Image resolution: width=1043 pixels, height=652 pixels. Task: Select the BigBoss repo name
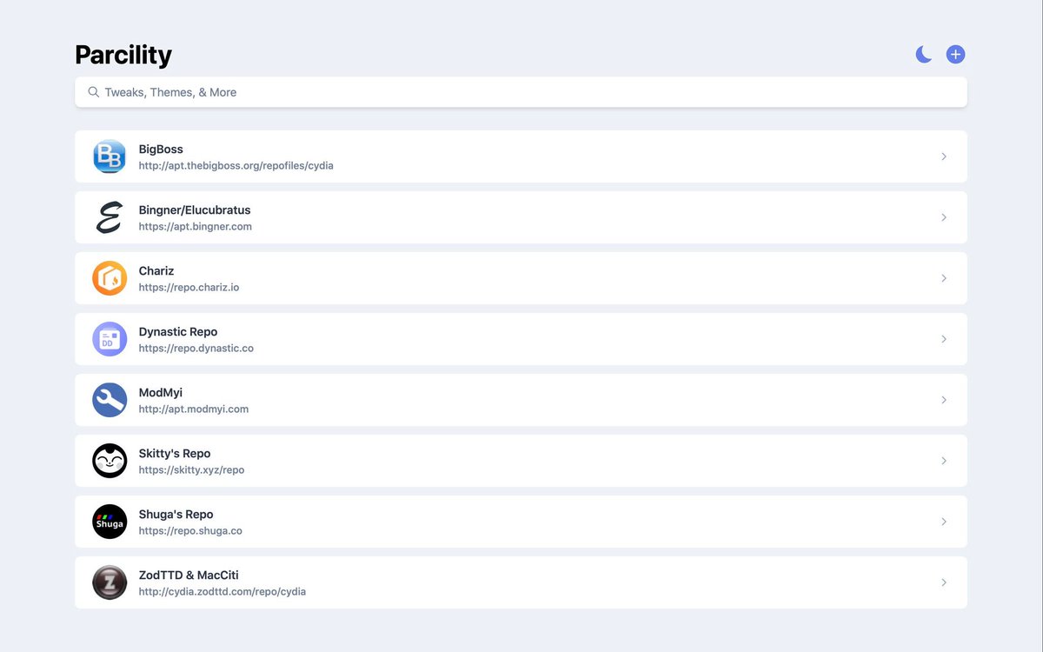pos(161,149)
